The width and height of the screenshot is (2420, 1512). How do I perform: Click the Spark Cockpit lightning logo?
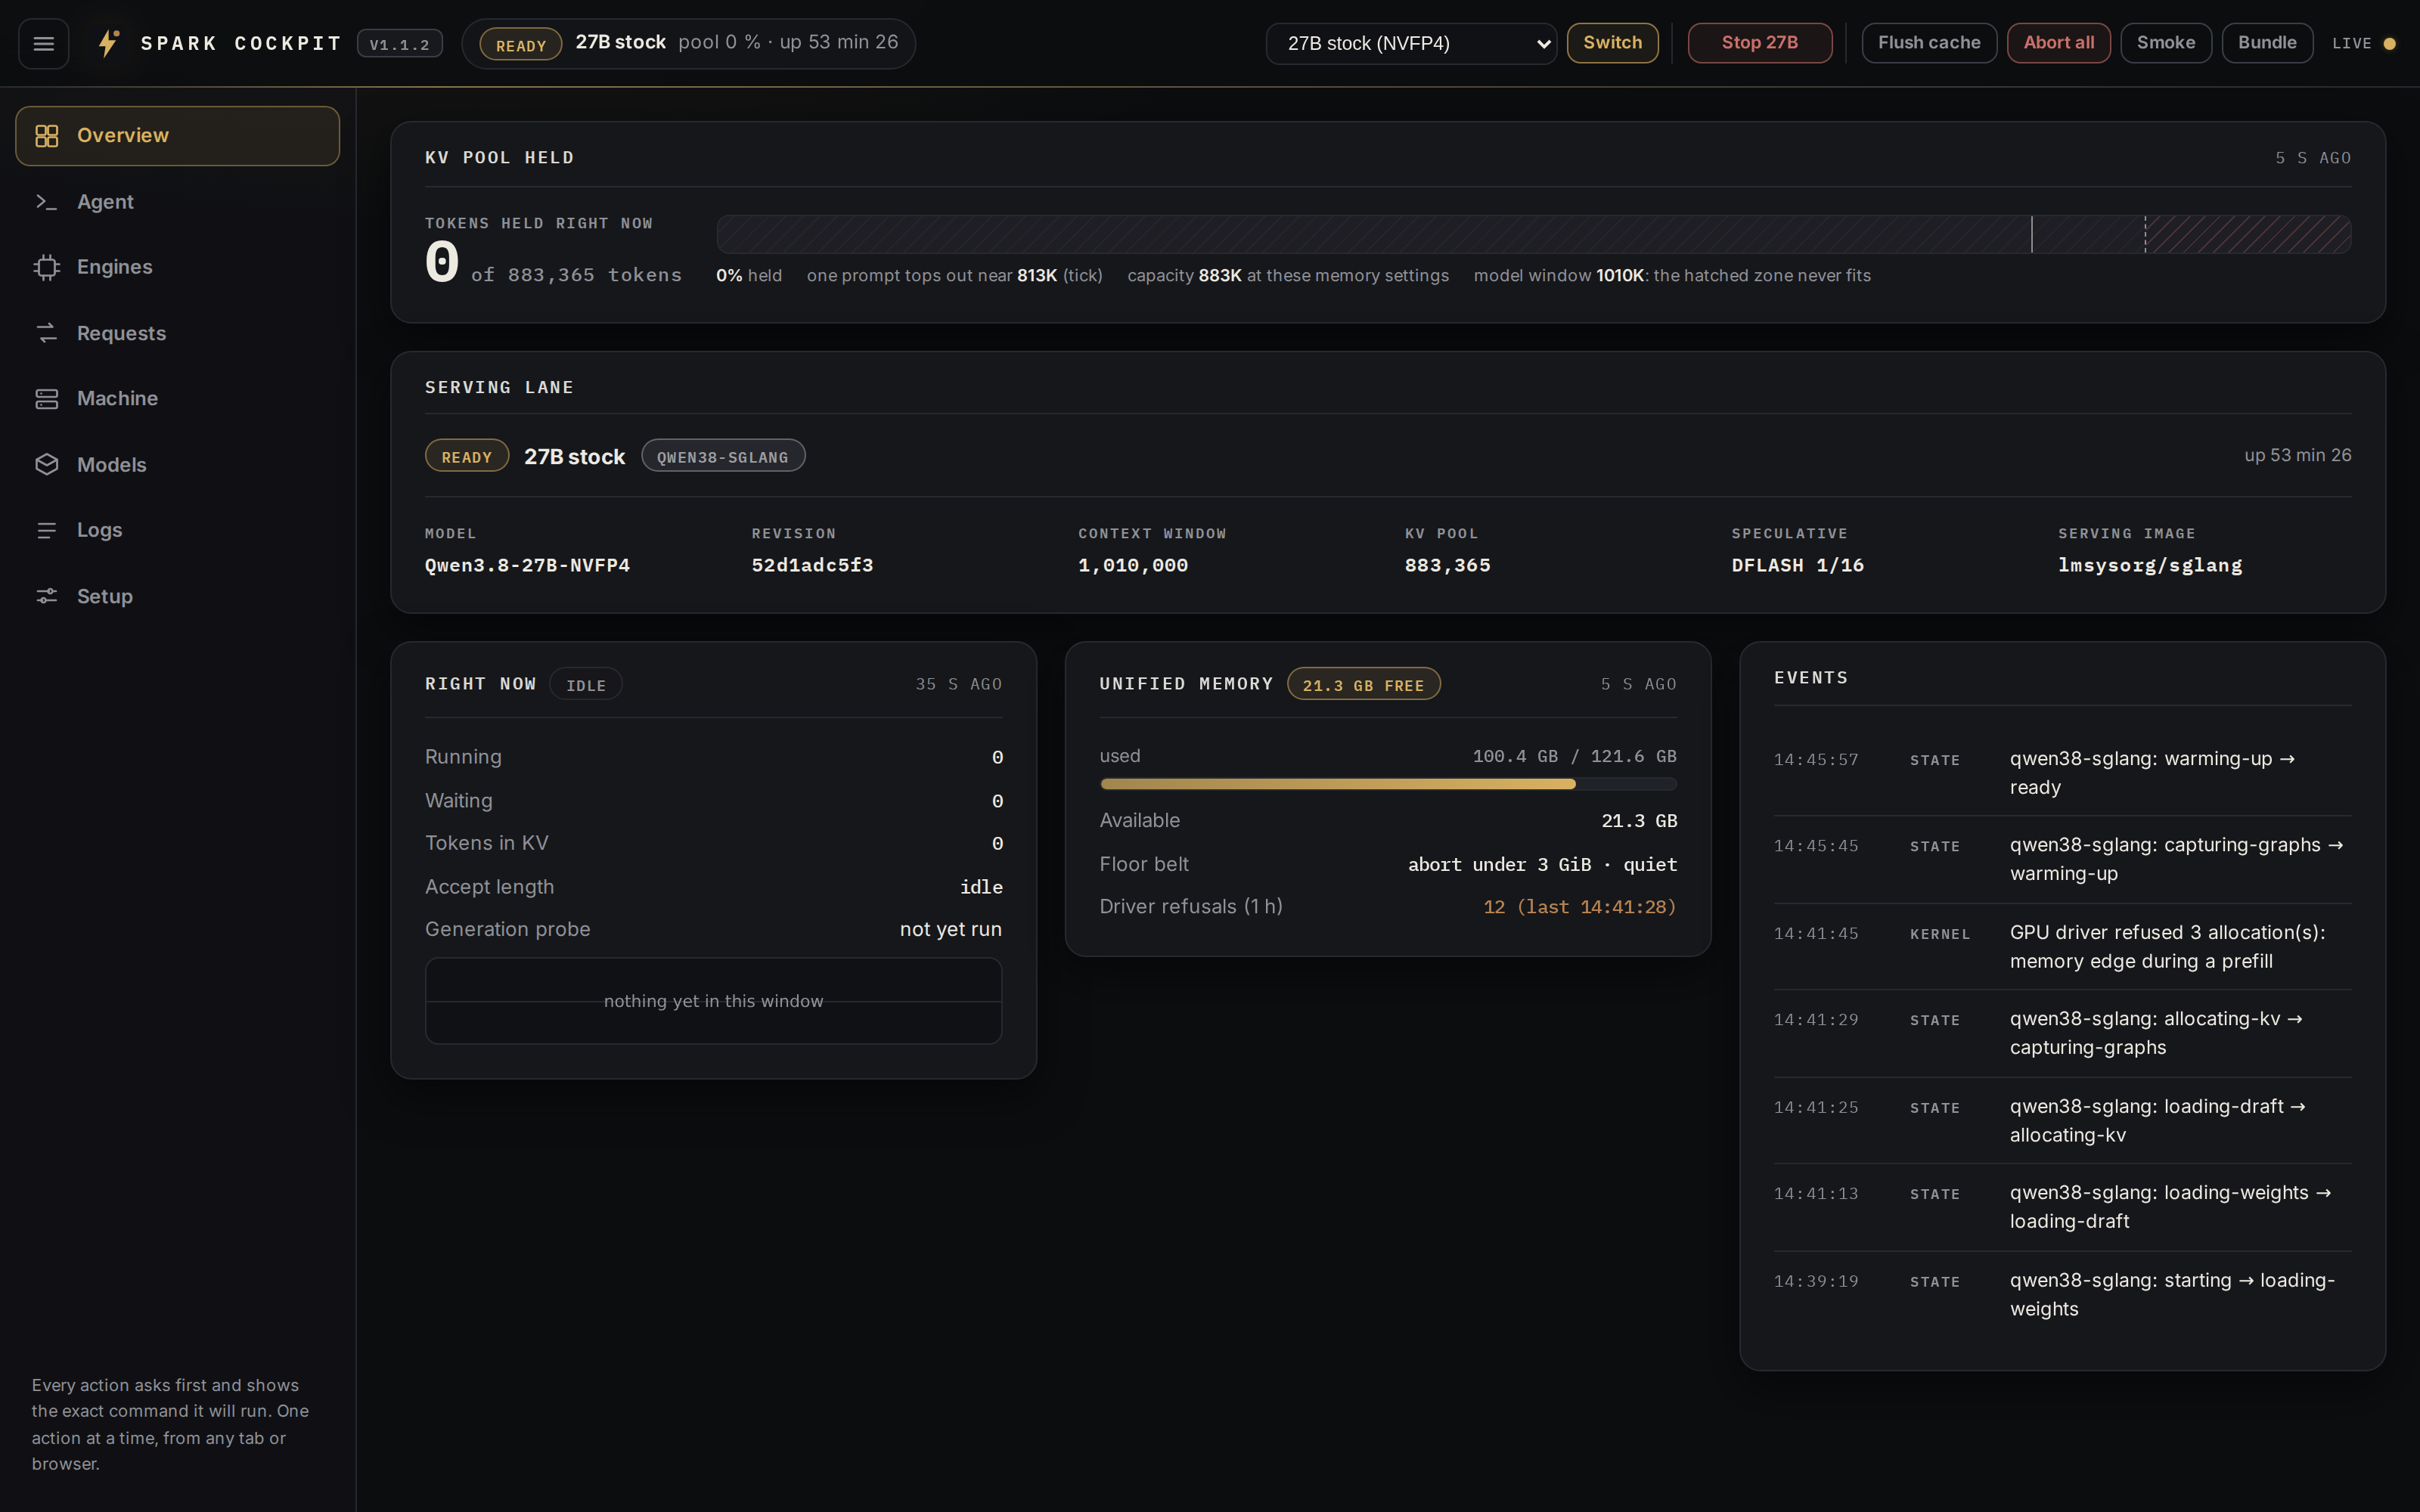[x=108, y=43]
